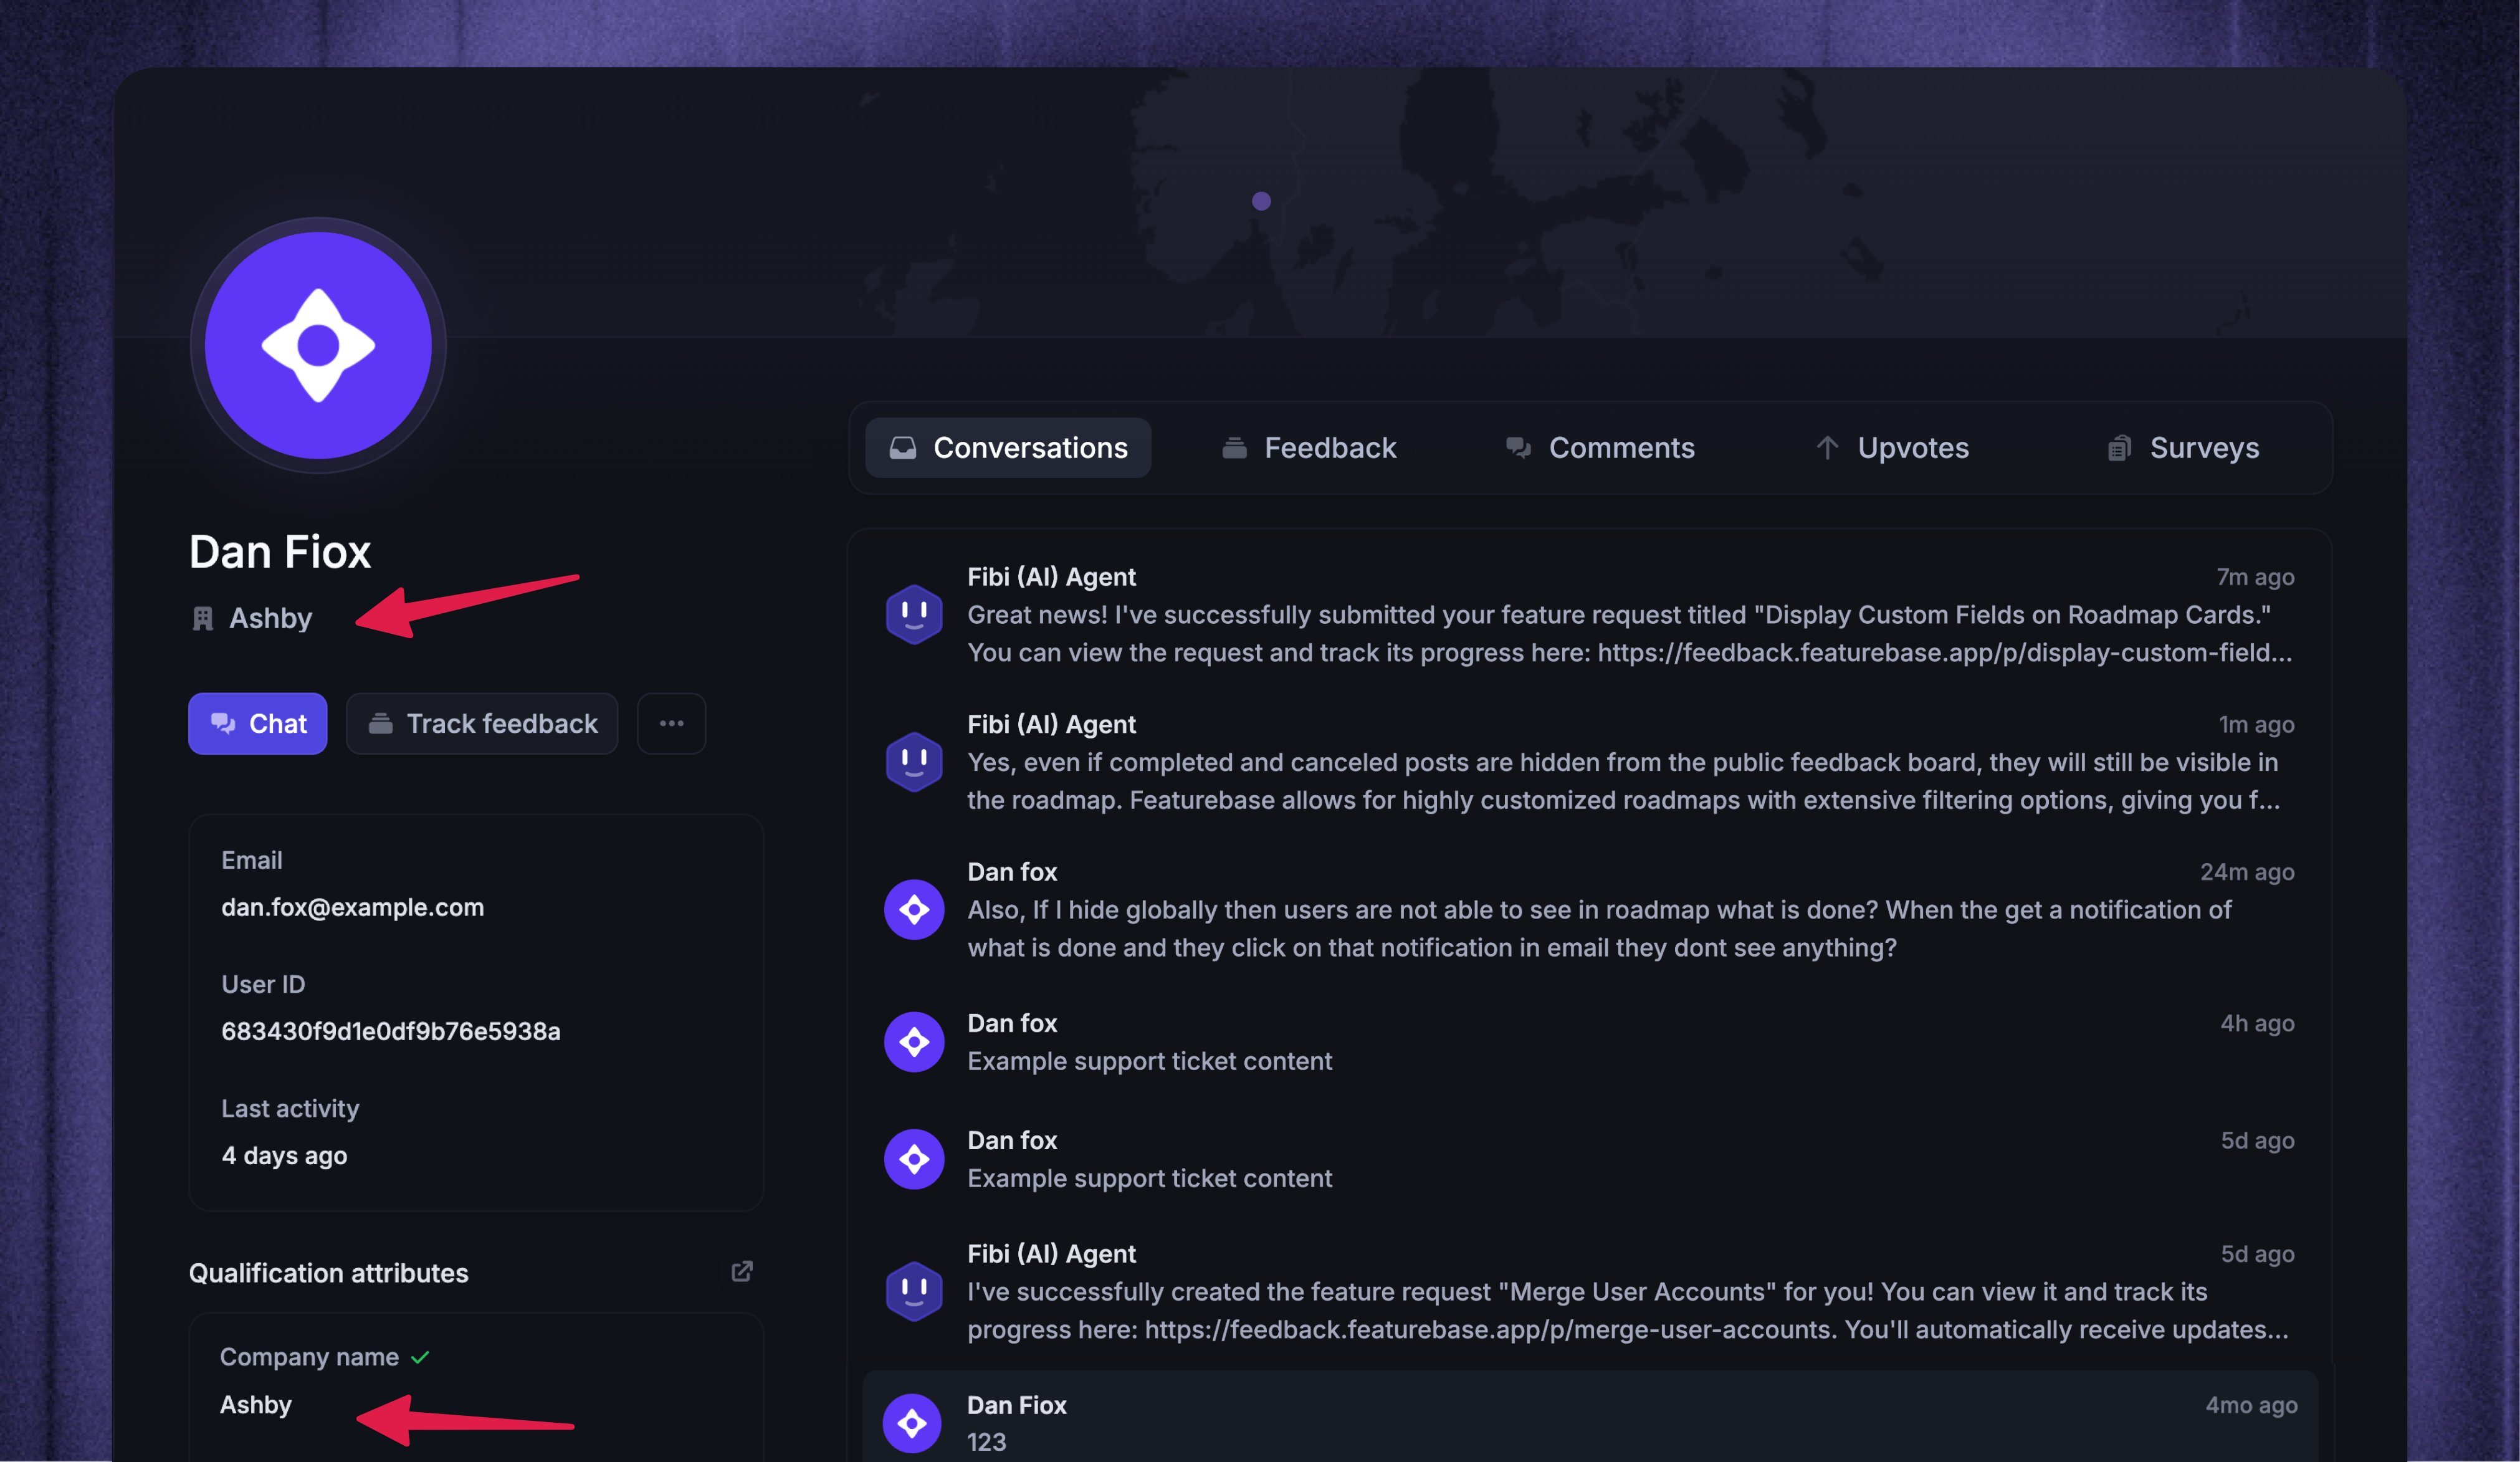Click the avatar beside the 5d ago Example support ticket
Screen dimensions: 2520x1462
914,1159
